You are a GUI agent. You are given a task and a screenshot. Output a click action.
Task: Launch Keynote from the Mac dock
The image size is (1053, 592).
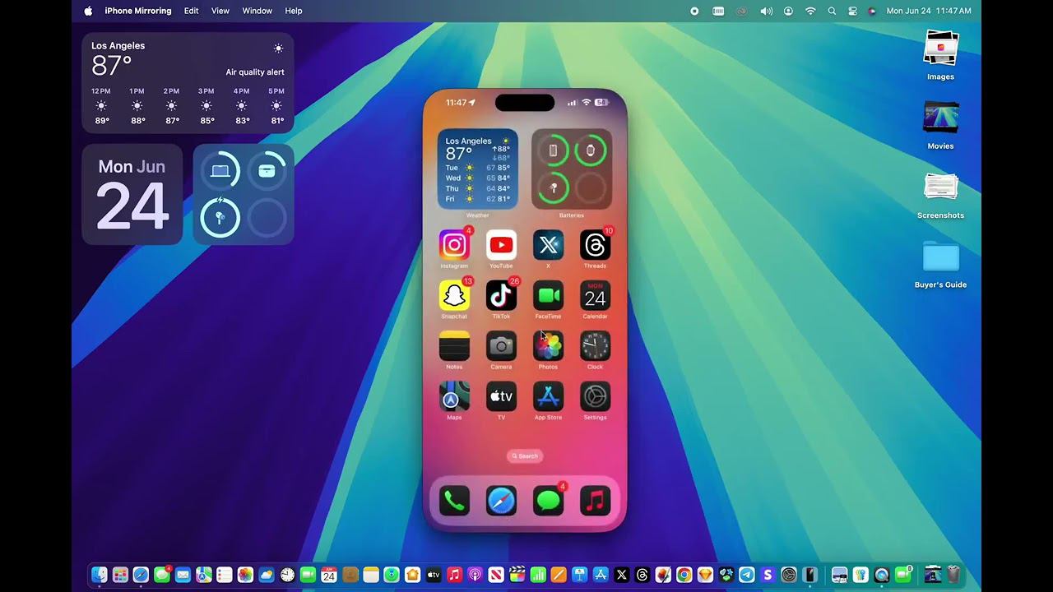(579, 575)
